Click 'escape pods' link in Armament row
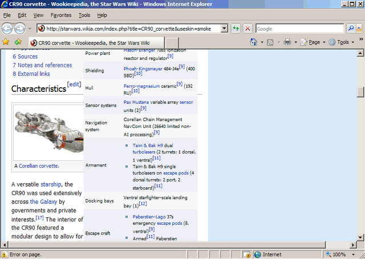Viewport: 365px width, 259px height. [176, 173]
